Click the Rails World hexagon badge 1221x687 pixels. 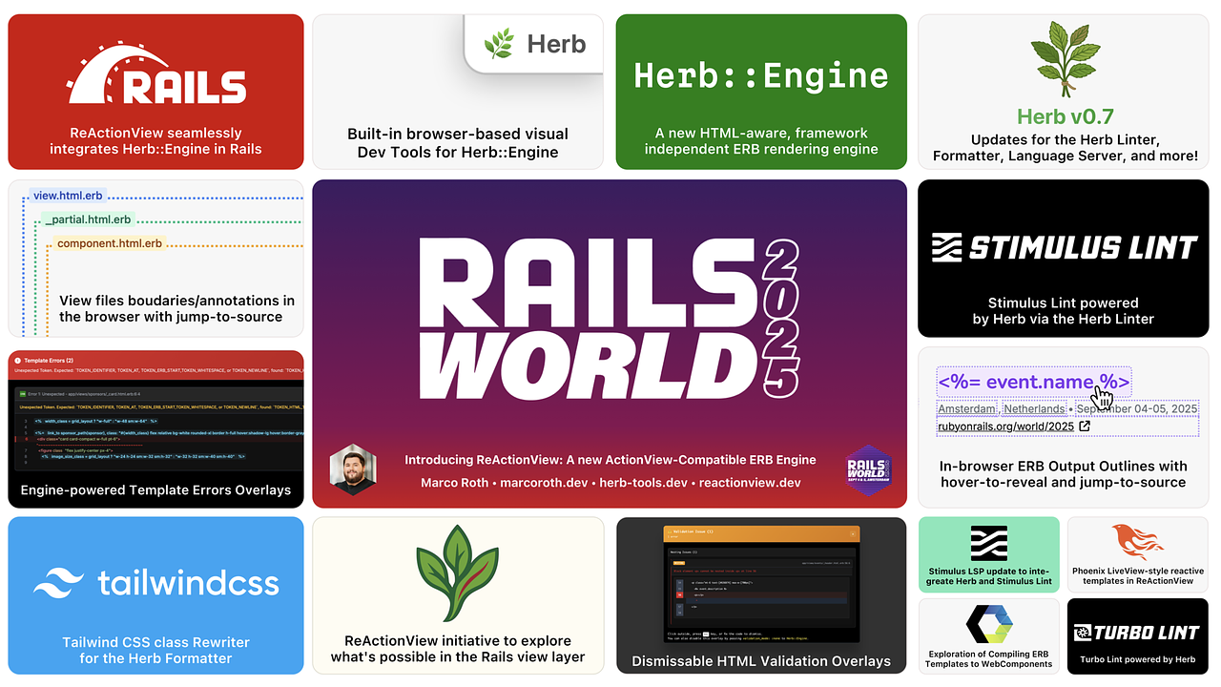(x=867, y=469)
